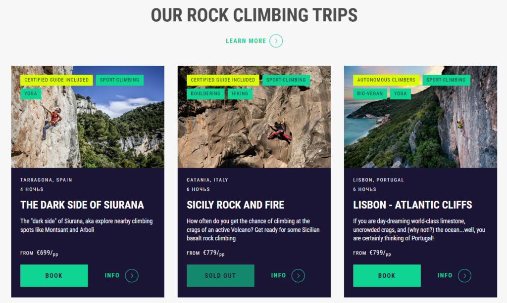Book The Dark Side of Siurana trip
This screenshot has height=303, width=507.
pyautogui.click(x=54, y=276)
